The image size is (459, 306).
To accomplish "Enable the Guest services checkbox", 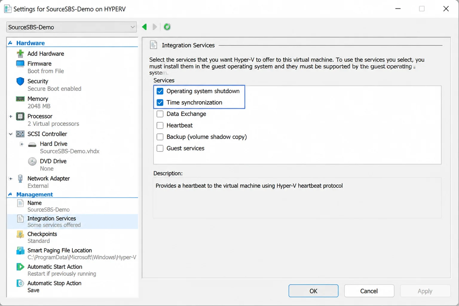I will 160,148.
